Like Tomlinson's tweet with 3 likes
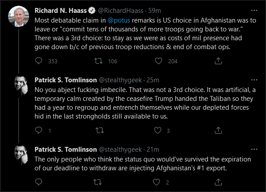 (x=158, y=130)
